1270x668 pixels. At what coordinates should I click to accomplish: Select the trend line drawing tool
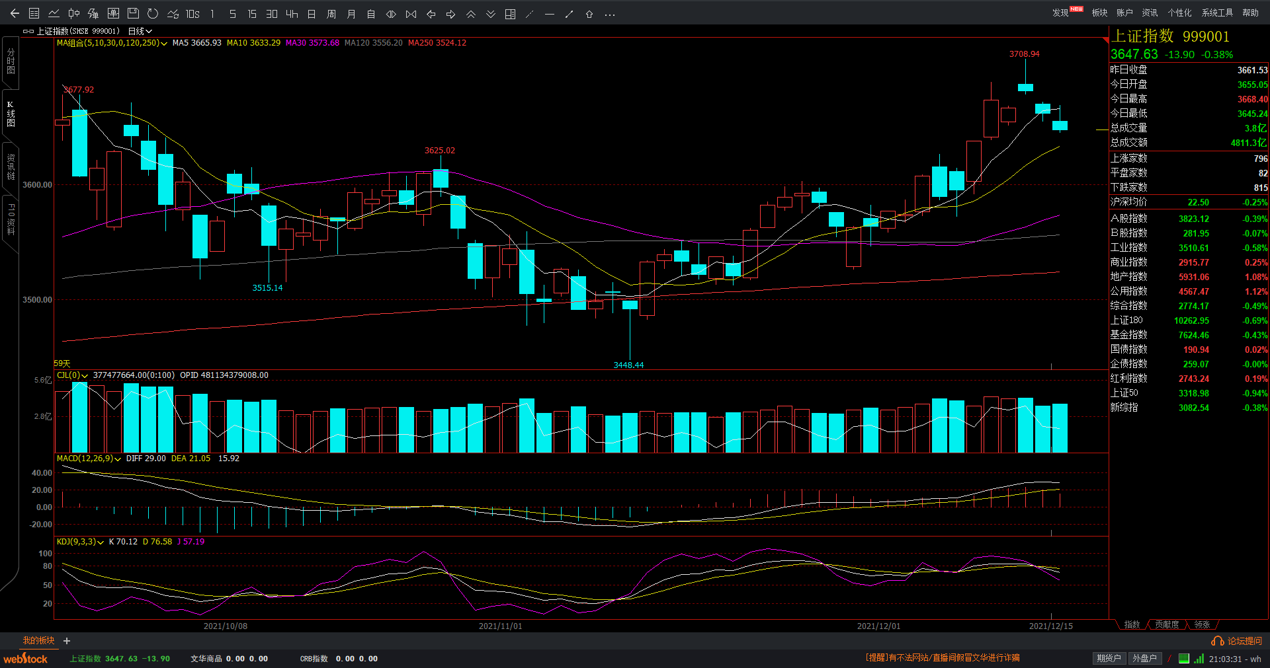tap(569, 14)
